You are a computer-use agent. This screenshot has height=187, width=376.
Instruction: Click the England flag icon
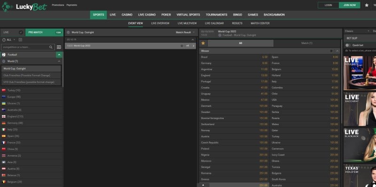pos(4,116)
